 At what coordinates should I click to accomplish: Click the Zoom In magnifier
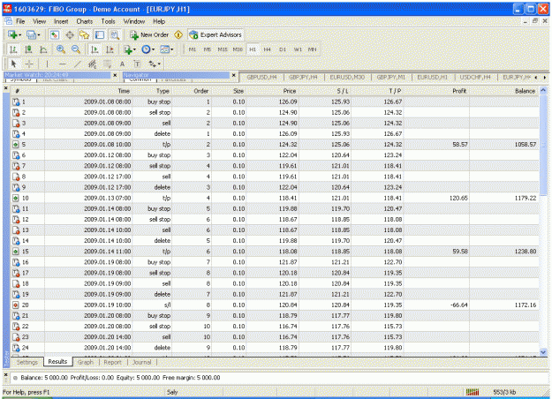(61, 49)
